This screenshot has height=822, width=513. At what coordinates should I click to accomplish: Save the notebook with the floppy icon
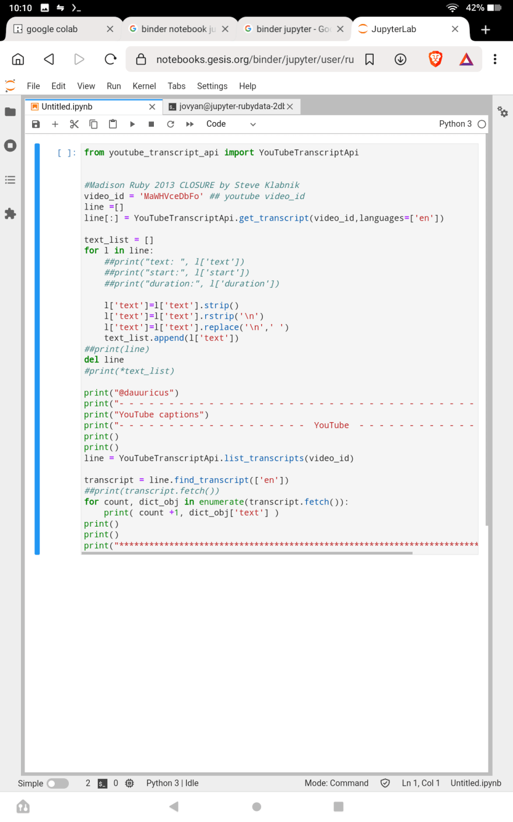[x=36, y=124]
